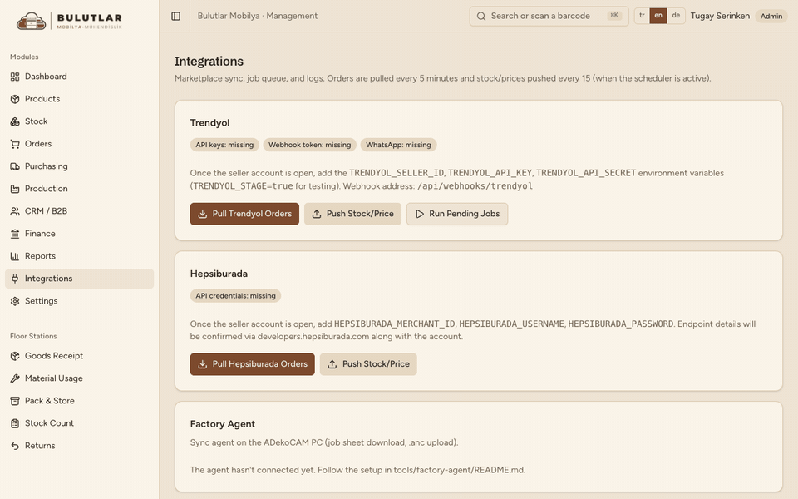Click the Tugay Serinken user name
Screen dimensions: 798x499
tap(720, 17)
